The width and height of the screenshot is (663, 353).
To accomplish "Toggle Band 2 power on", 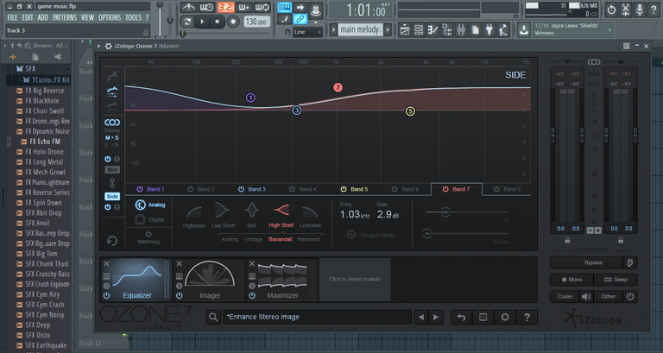I will (190, 189).
